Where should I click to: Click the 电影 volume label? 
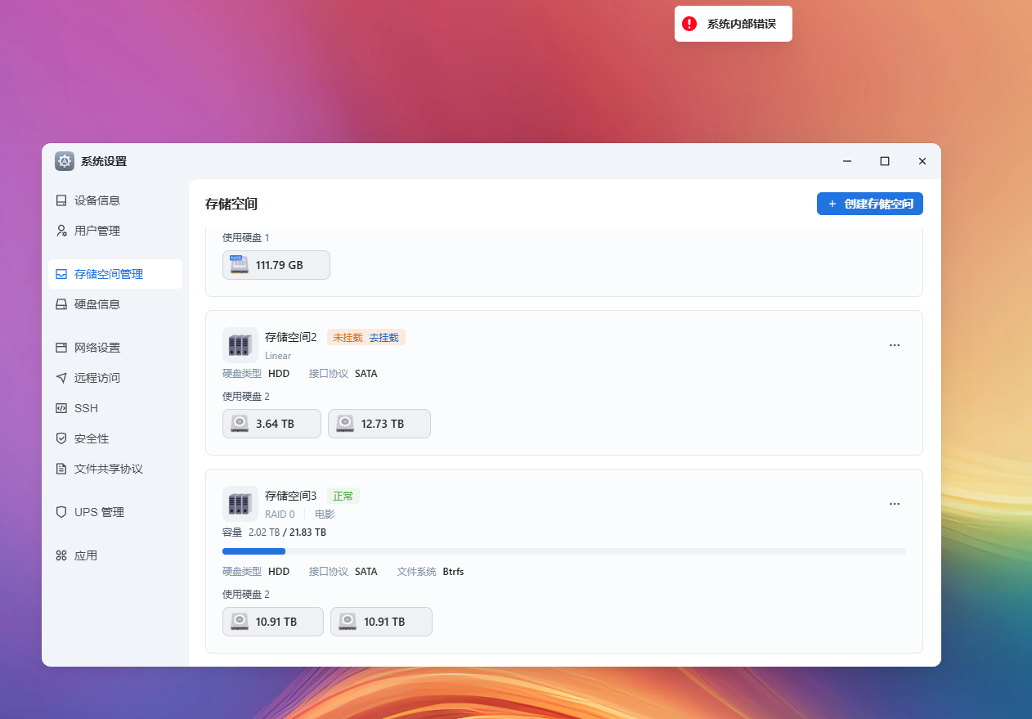[x=325, y=515]
